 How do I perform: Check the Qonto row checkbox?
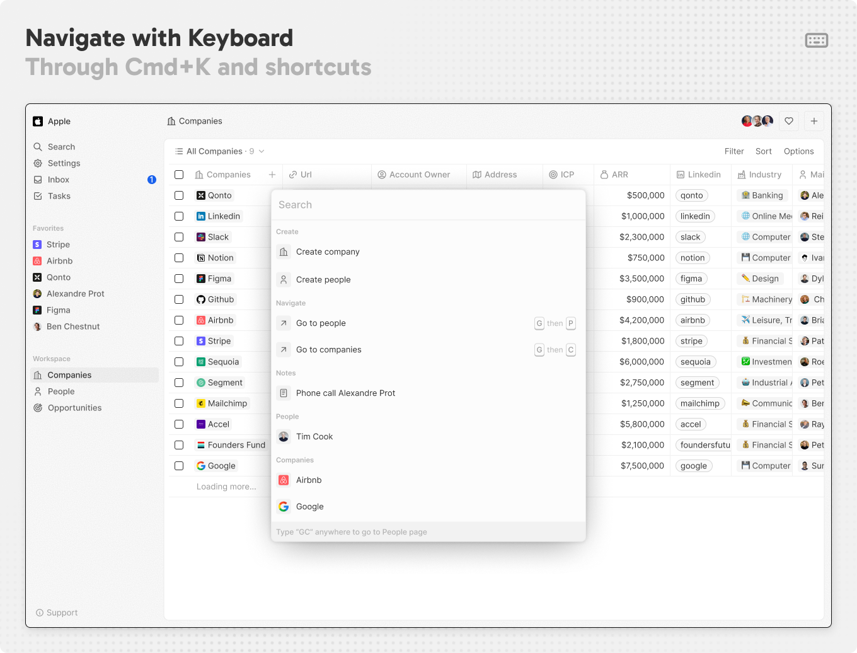coord(179,195)
